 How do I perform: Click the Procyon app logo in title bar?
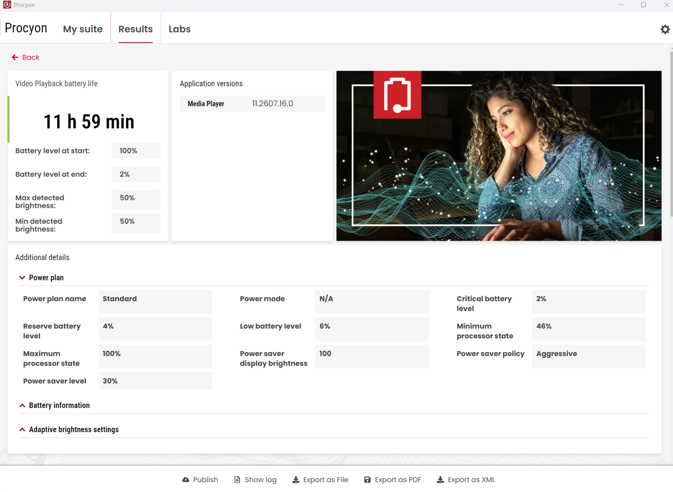click(x=7, y=5)
